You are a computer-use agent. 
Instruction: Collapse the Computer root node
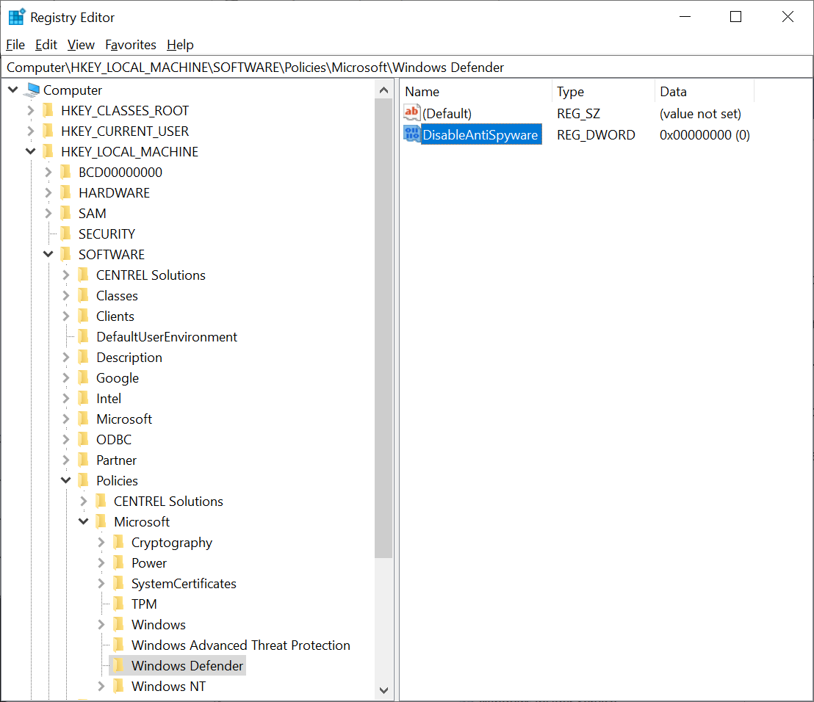(13, 90)
